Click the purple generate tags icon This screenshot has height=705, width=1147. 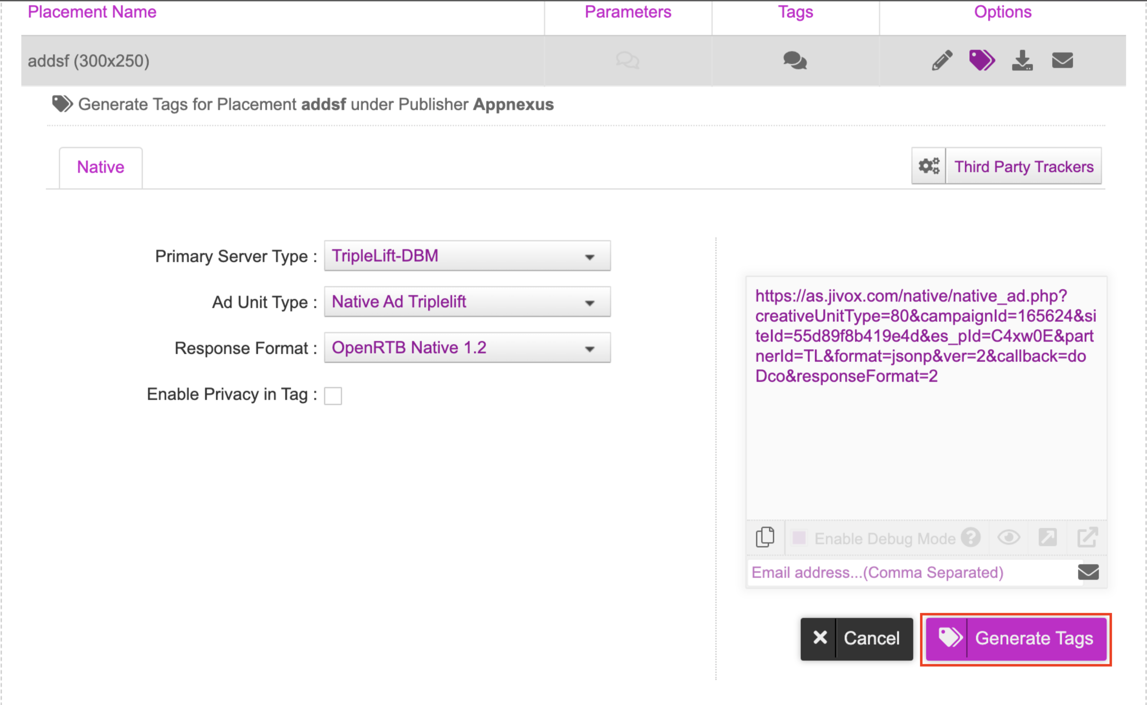click(982, 61)
